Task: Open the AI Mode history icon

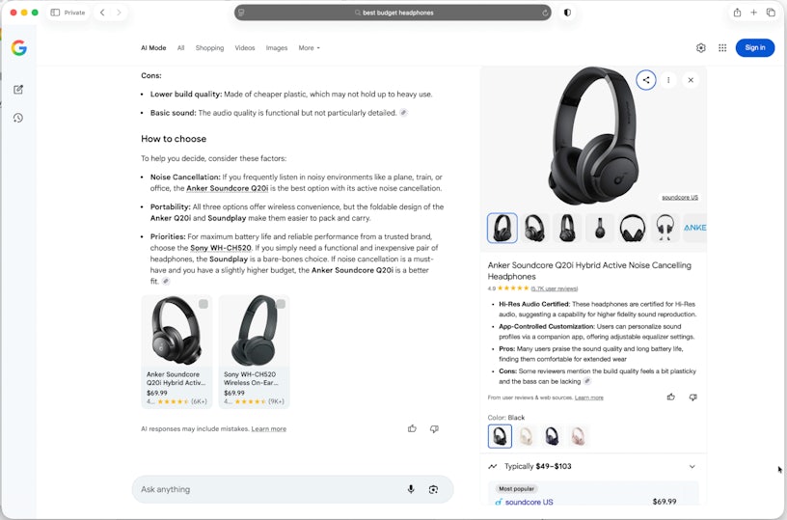Action: click(18, 118)
